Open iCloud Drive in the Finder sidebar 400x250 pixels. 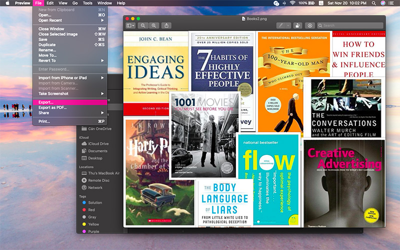pyautogui.click(x=98, y=143)
